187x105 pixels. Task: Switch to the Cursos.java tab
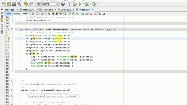[66, 10]
